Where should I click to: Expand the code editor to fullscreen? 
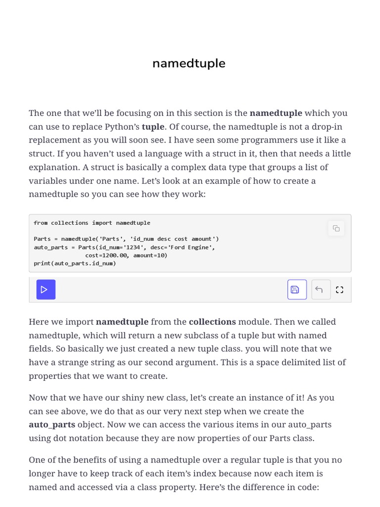339,289
